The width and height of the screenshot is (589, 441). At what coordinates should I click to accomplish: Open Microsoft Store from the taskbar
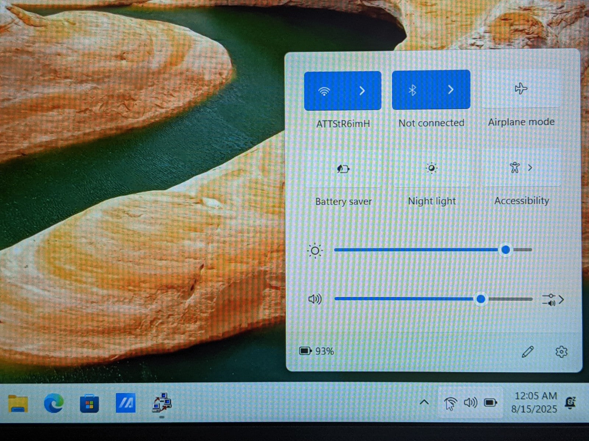pyautogui.click(x=89, y=404)
